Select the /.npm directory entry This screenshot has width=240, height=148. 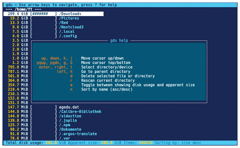pyautogui.click(x=64, y=125)
